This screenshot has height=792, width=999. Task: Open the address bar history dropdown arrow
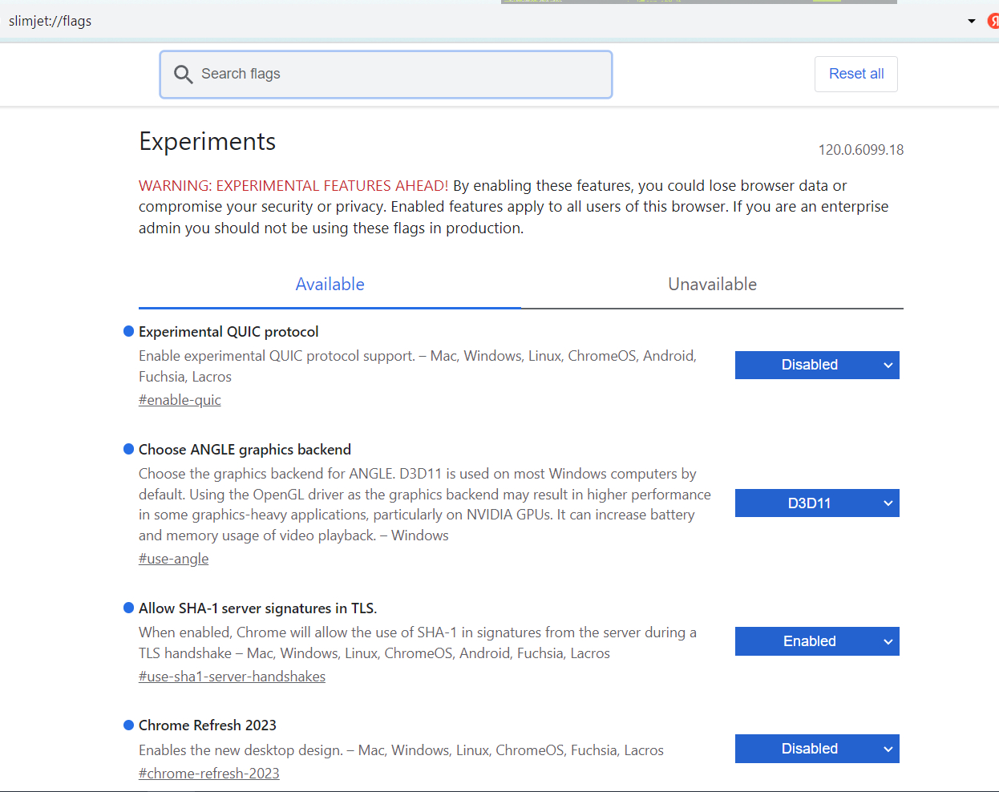[x=972, y=21]
